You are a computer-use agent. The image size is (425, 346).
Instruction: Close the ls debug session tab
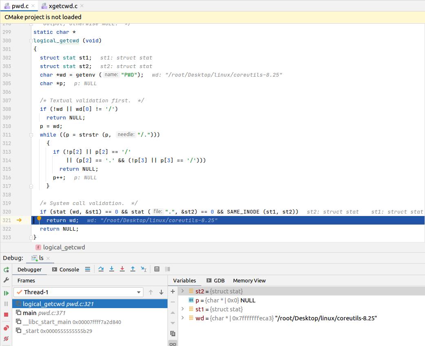(x=48, y=258)
